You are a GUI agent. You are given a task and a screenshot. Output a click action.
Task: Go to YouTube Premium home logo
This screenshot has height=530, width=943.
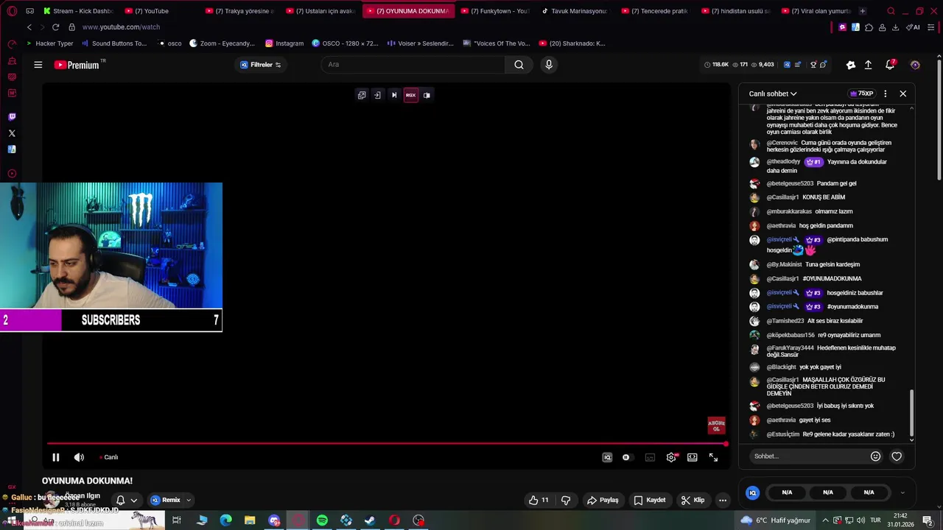(77, 65)
